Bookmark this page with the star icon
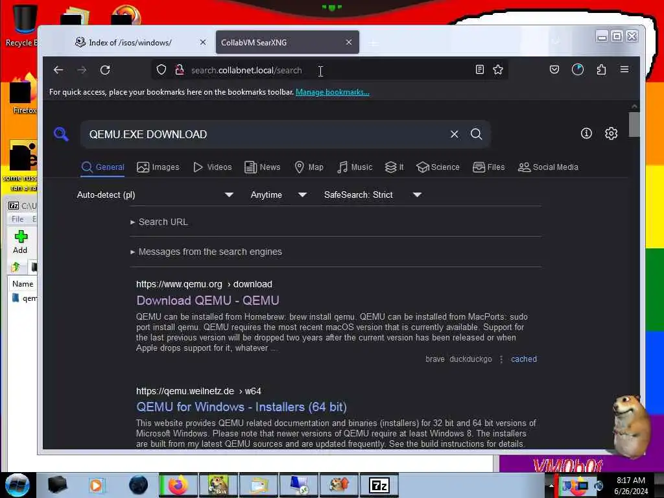 pyautogui.click(x=498, y=69)
